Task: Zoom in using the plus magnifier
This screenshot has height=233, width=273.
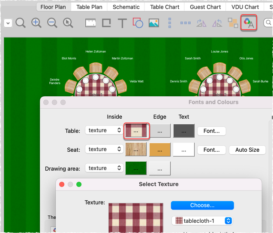Action: click(36, 23)
